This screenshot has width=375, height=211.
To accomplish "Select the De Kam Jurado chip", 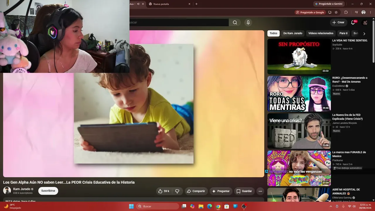I will click(x=293, y=33).
